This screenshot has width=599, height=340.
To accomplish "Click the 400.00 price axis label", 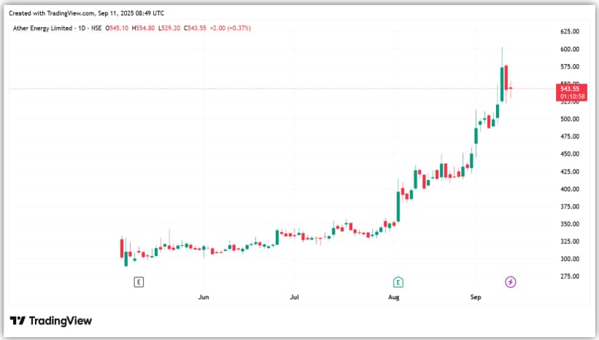I will point(570,189).
